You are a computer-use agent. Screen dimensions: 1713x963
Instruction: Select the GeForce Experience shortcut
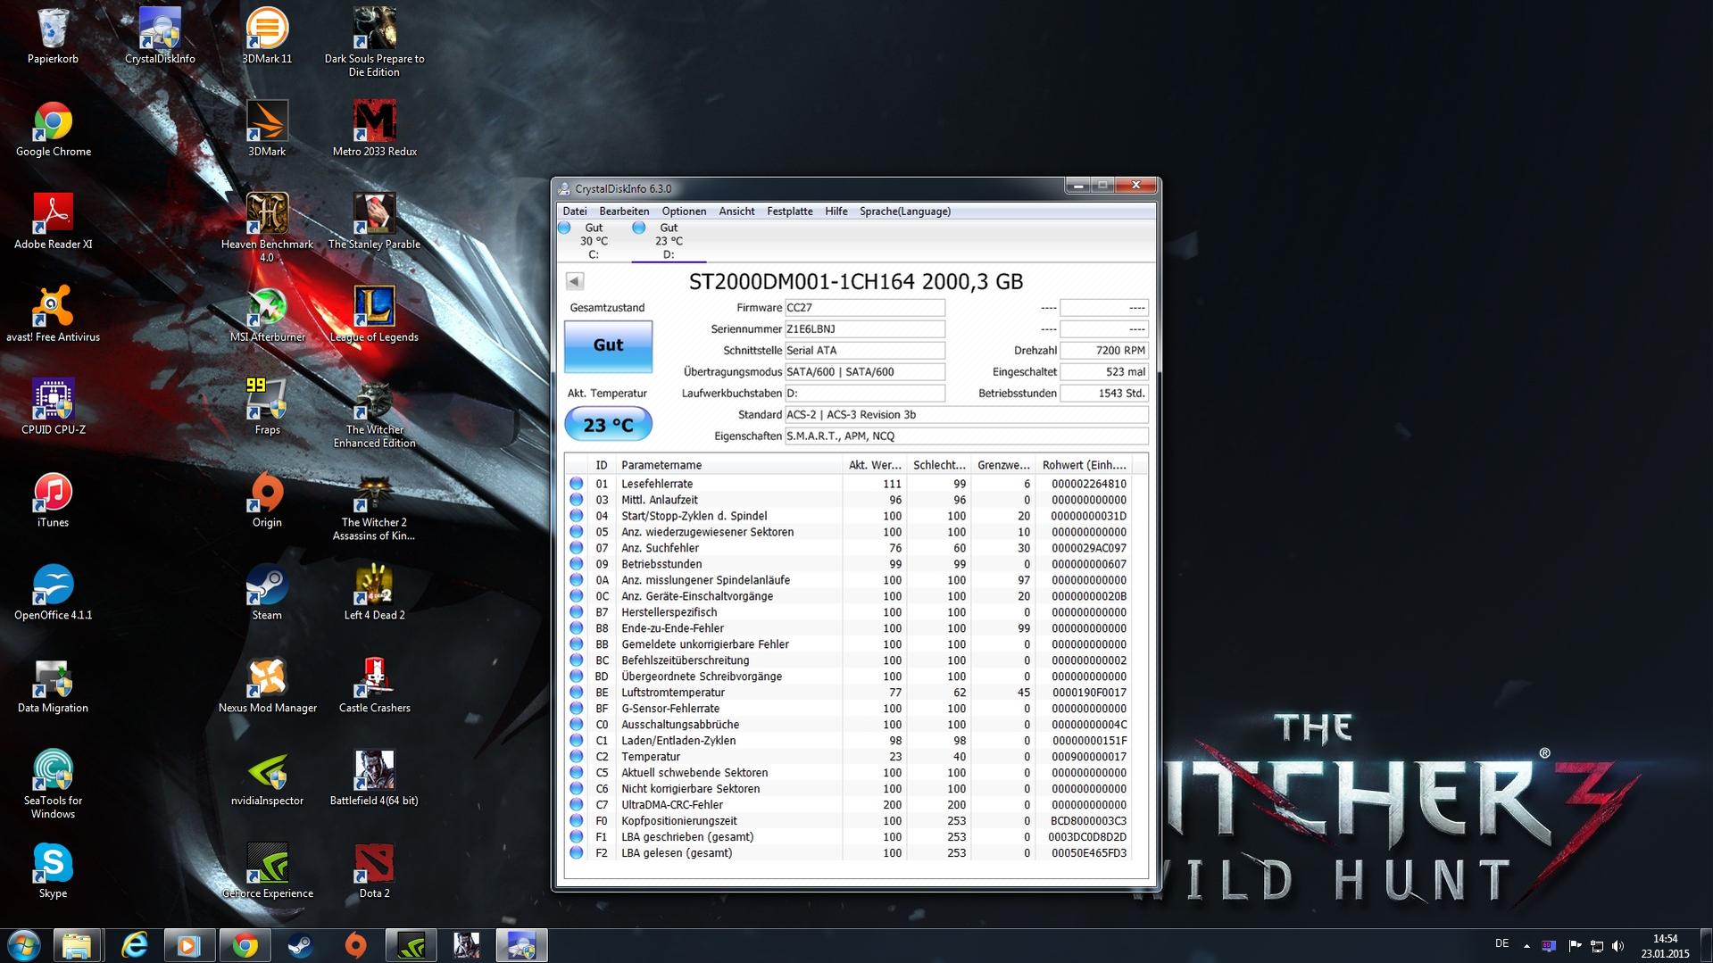click(267, 872)
